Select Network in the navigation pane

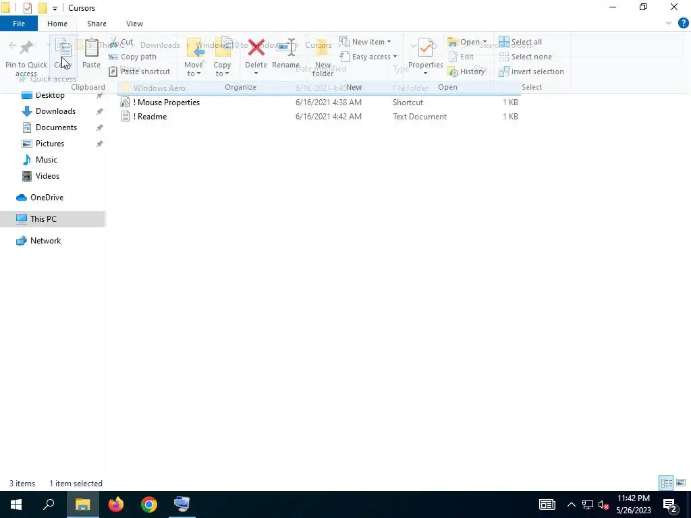pyautogui.click(x=45, y=241)
